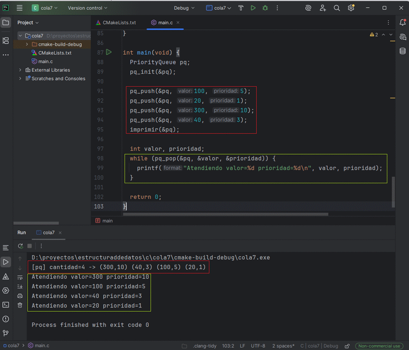Open the Notifications bell icon

click(x=402, y=22)
